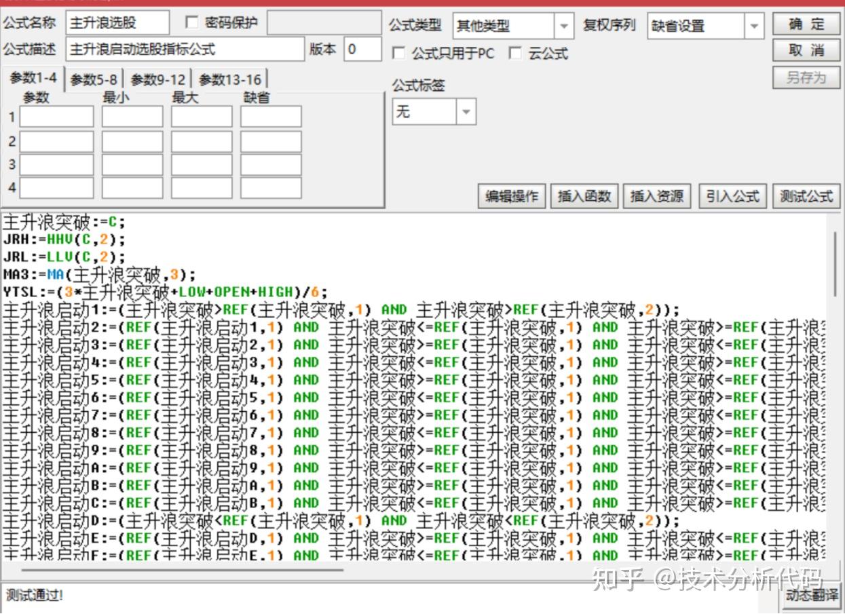Click the 取消 button
The width and height of the screenshot is (845, 614).
806,51
